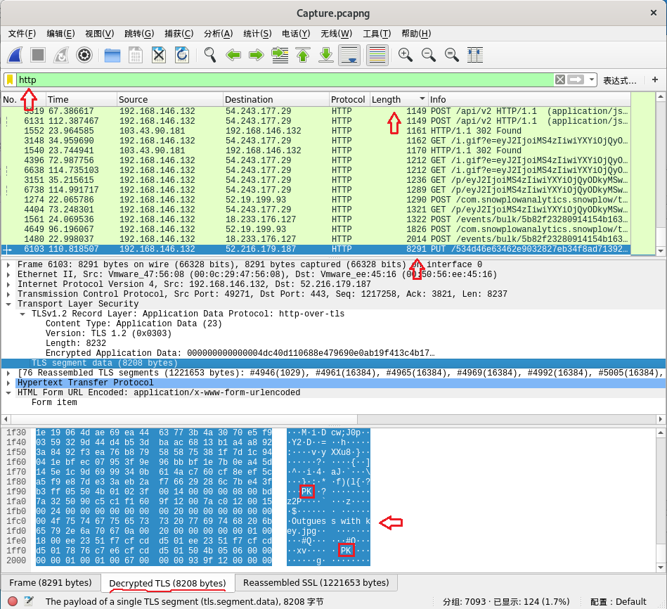
Task: Open the capture options gear icon
Action: (84, 55)
